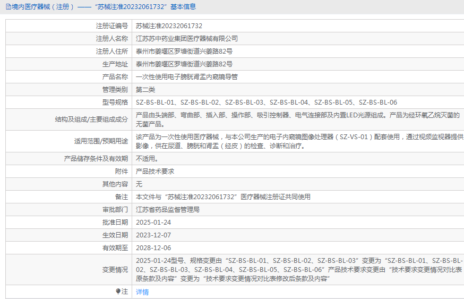Select the 生产地址 address value
This screenshot has width=464, height=299.
click(x=184, y=64)
